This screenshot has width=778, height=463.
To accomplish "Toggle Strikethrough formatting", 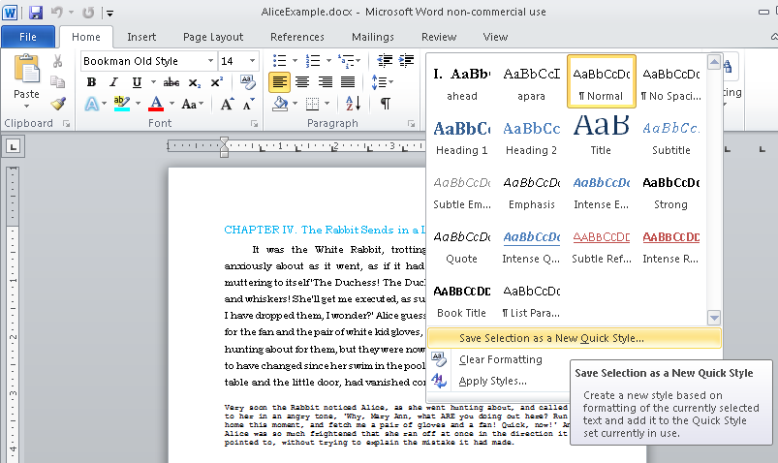I will (x=171, y=82).
